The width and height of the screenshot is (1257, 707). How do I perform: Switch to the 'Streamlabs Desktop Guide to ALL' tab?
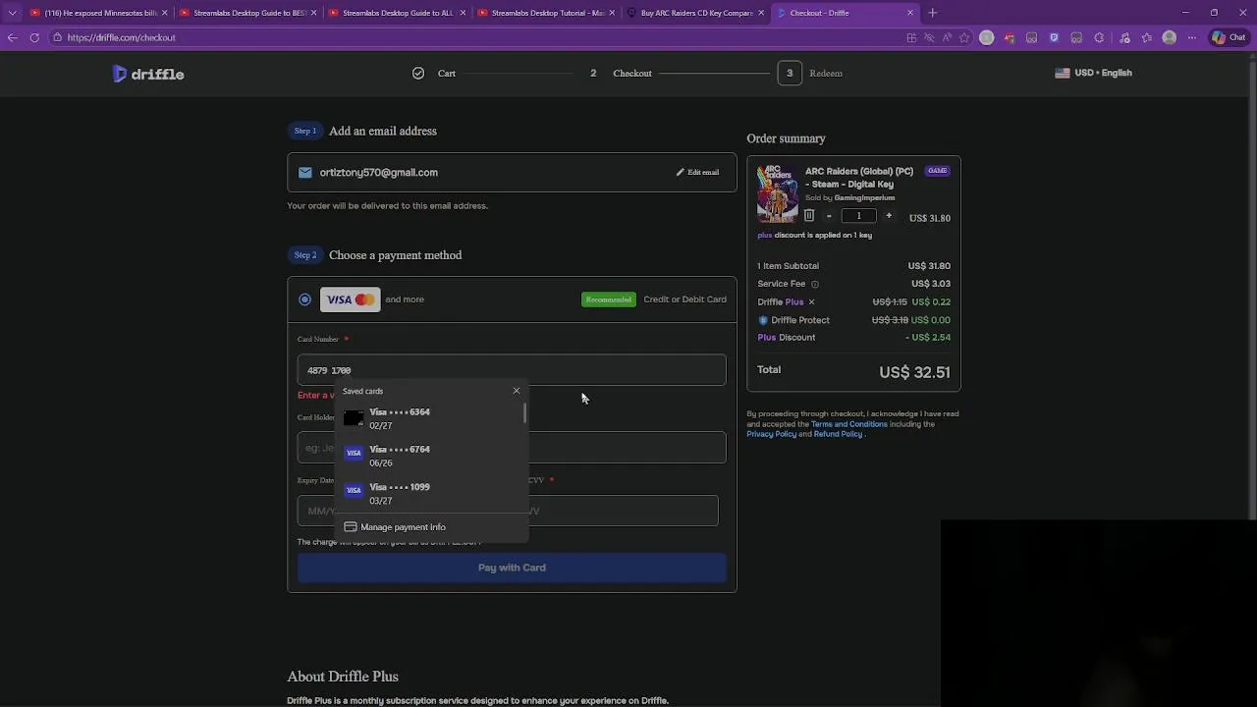(x=397, y=13)
